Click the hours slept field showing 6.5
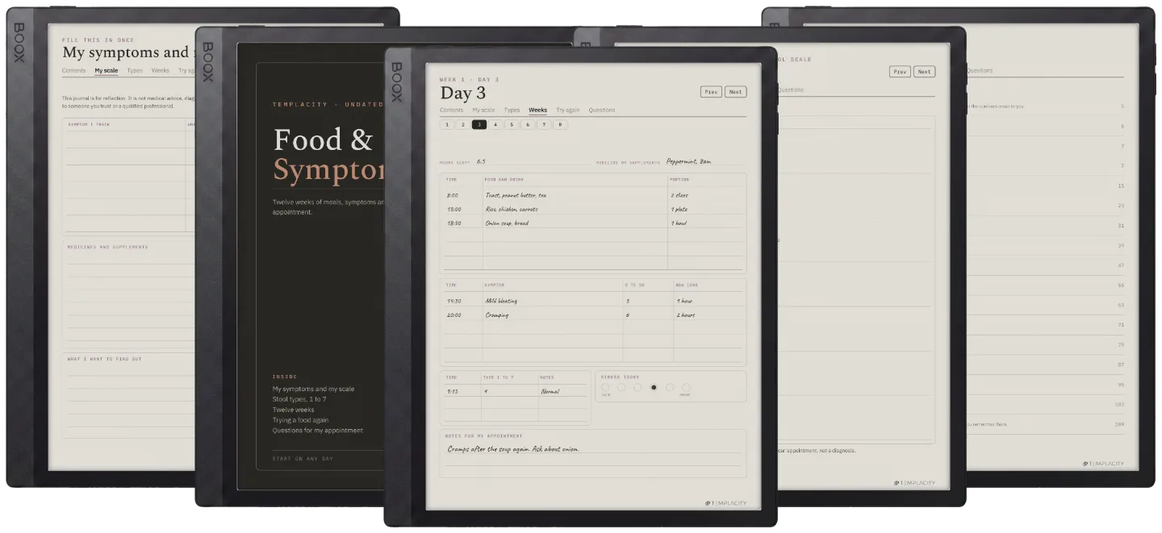The image size is (1162, 533). click(533, 161)
